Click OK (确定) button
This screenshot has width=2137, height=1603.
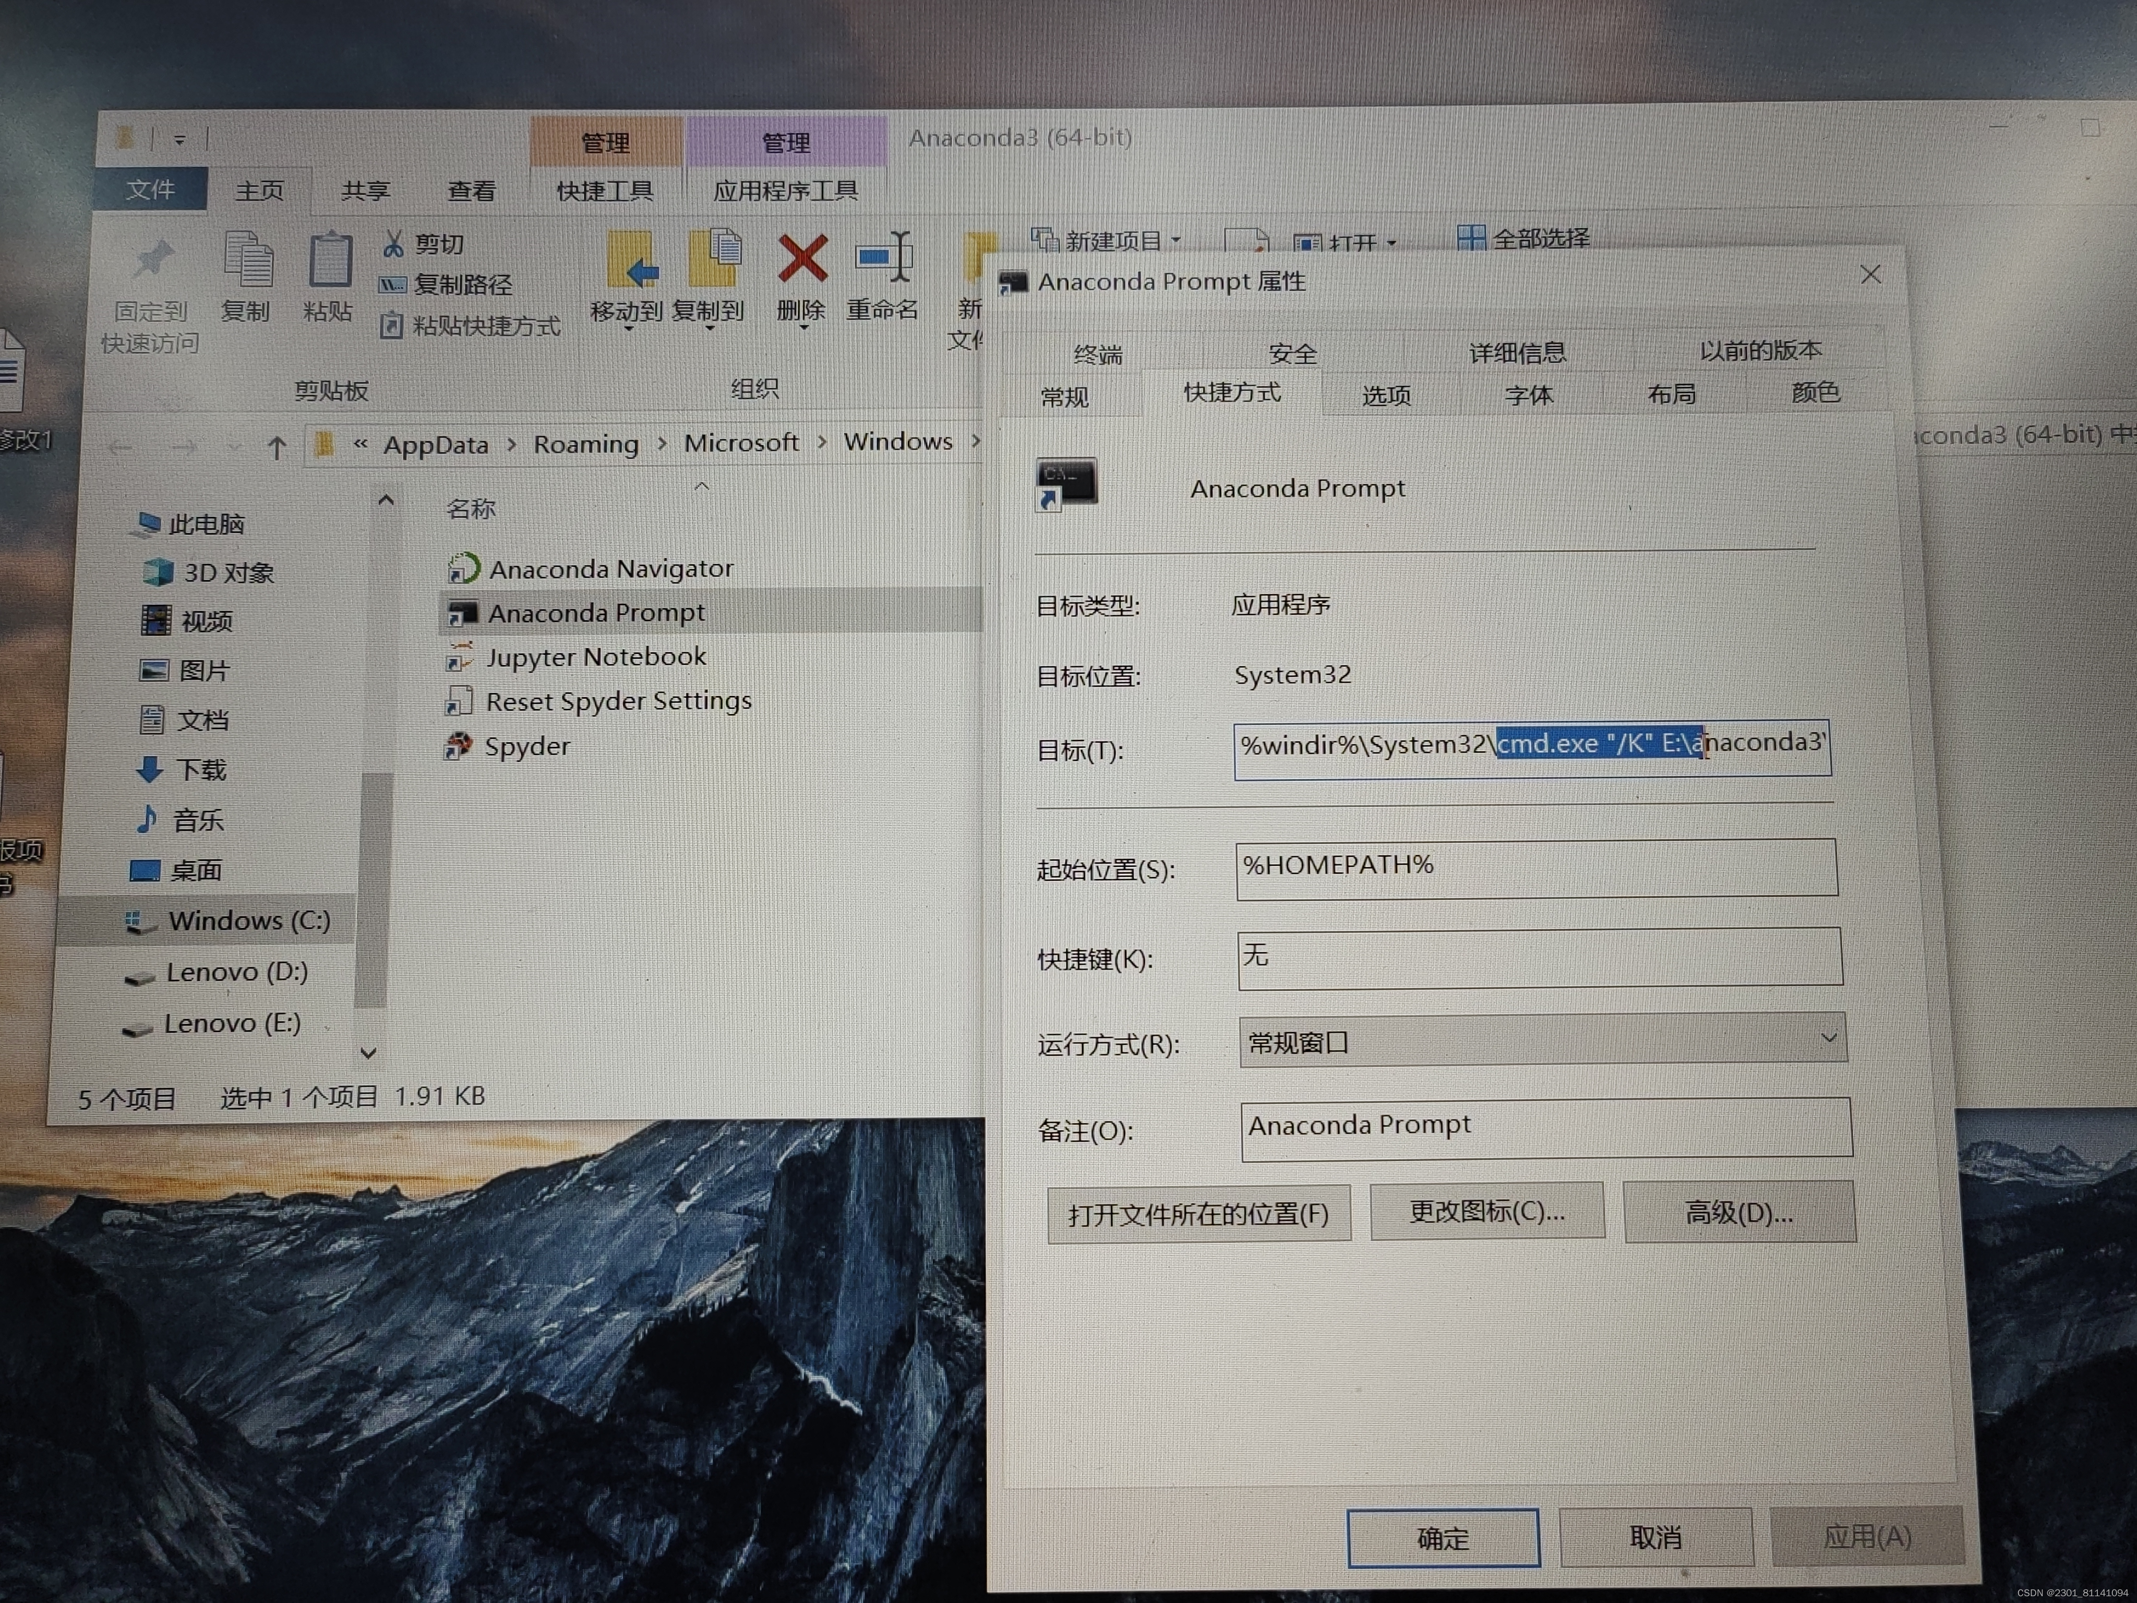click(1443, 1537)
